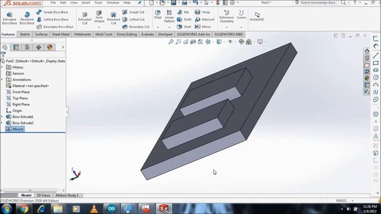The image size is (381, 214).
Task: Switch to the Sheet Metal tab
Action: coord(61,34)
